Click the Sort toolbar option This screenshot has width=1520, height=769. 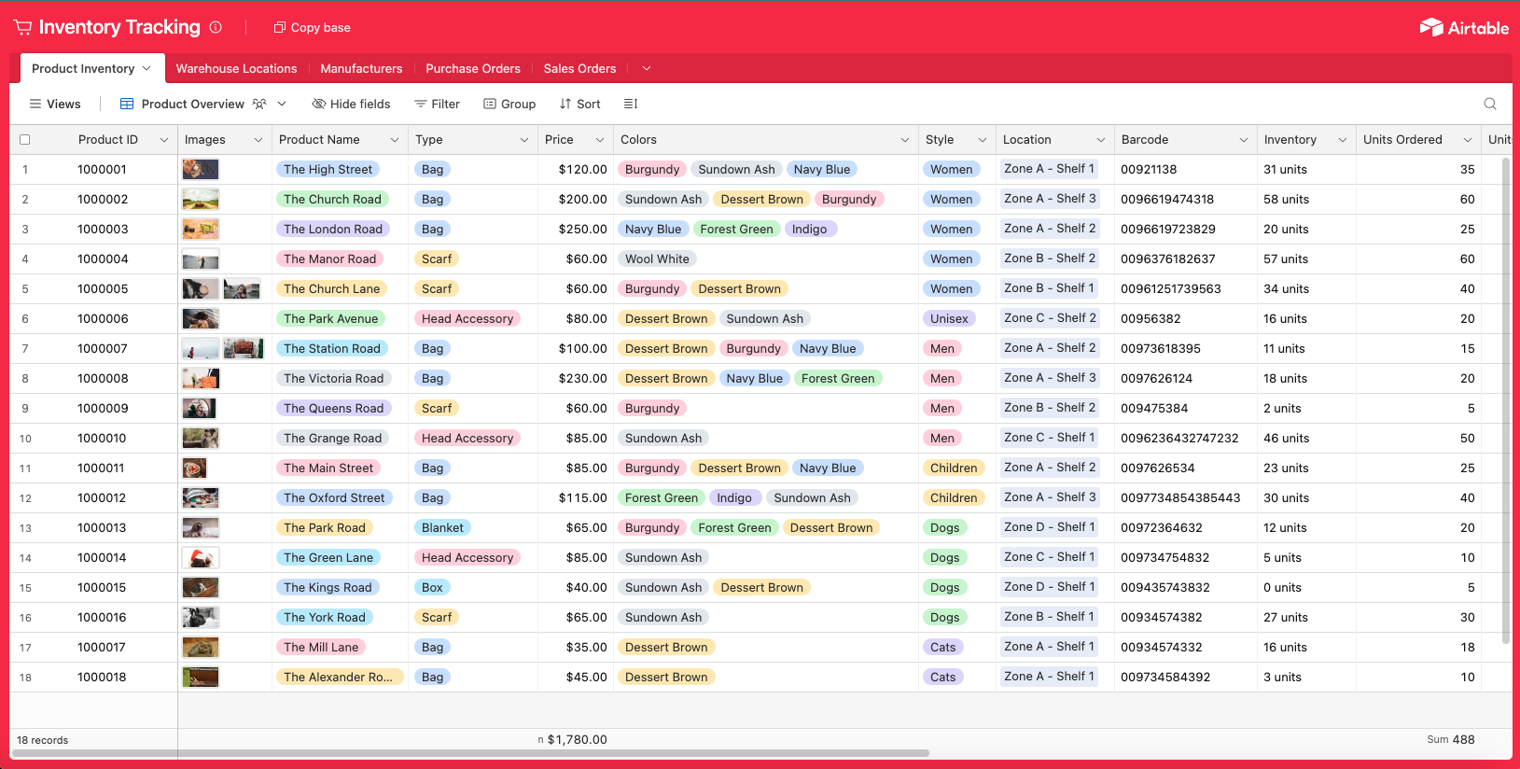pos(579,104)
